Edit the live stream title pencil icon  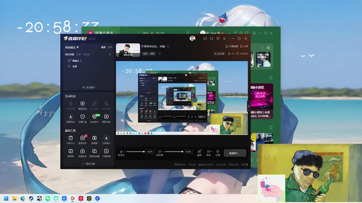click(x=168, y=46)
